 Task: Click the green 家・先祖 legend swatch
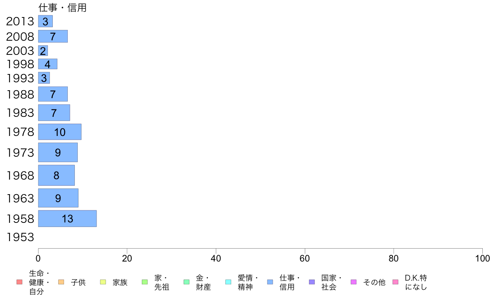point(145,282)
